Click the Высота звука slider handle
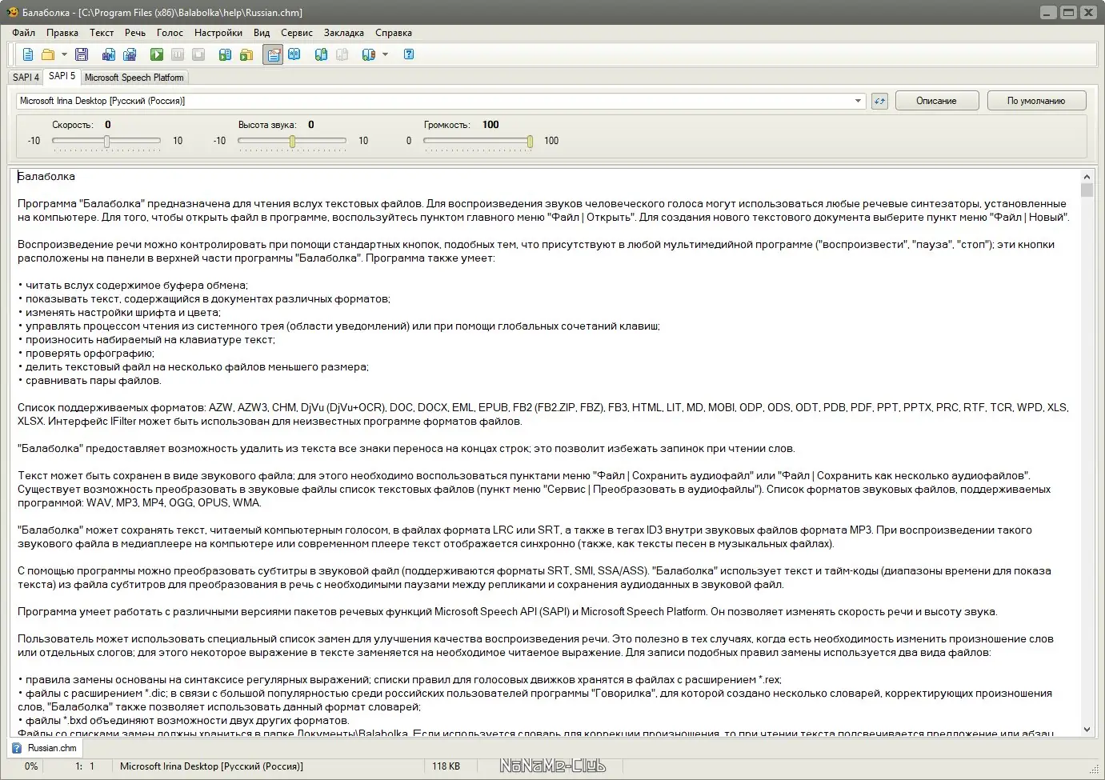This screenshot has width=1105, height=780. tap(292, 142)
